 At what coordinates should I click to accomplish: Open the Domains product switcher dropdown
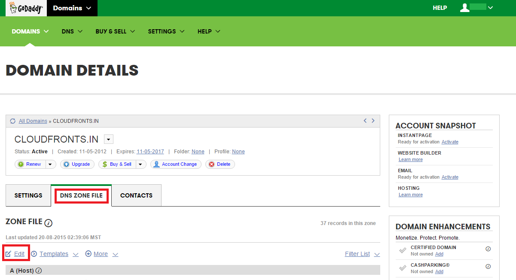(x=72, y=8)
